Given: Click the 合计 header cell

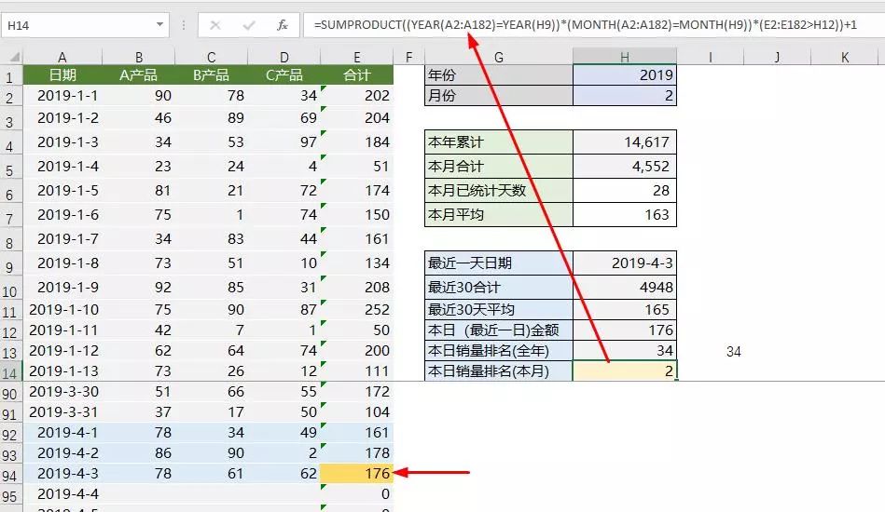Looking at the screenshot, I should pos(357,74).
